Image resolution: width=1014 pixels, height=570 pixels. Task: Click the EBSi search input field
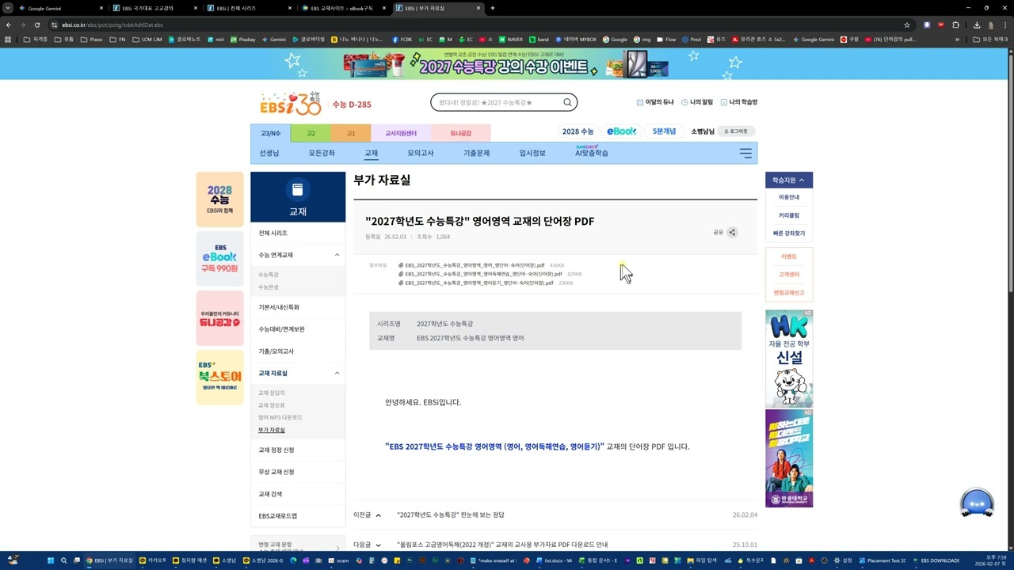(x=497, y=102)
